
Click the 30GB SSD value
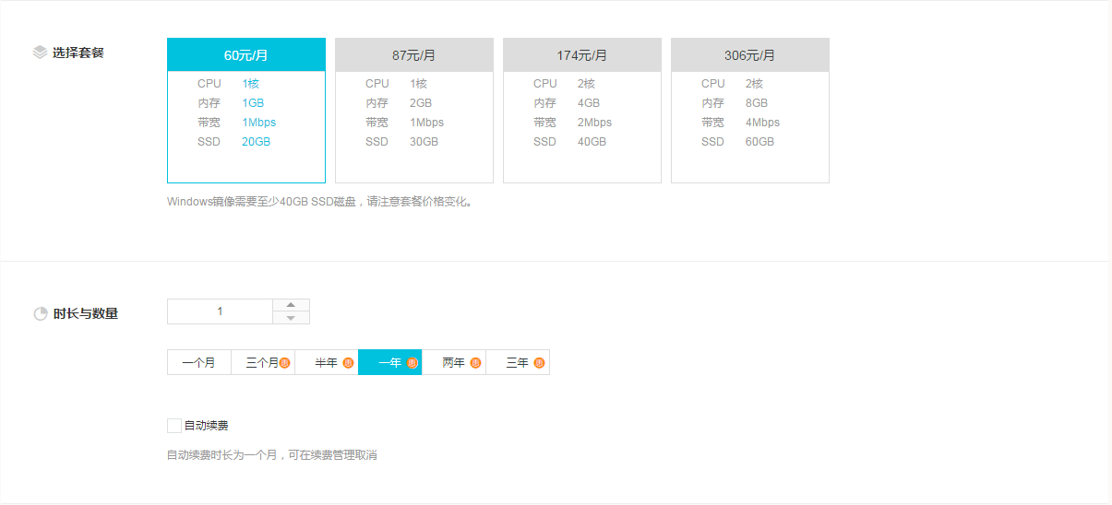coord(424,142)
